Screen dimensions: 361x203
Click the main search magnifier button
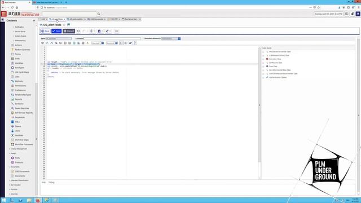click(x=99, y=14)
